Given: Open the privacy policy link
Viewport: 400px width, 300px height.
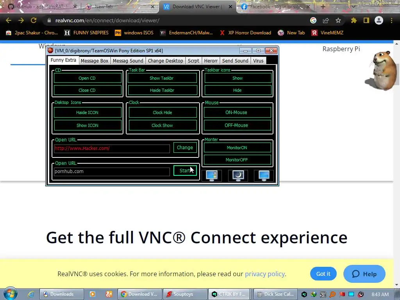Looking at the screenshot, I should click(265, 274).
